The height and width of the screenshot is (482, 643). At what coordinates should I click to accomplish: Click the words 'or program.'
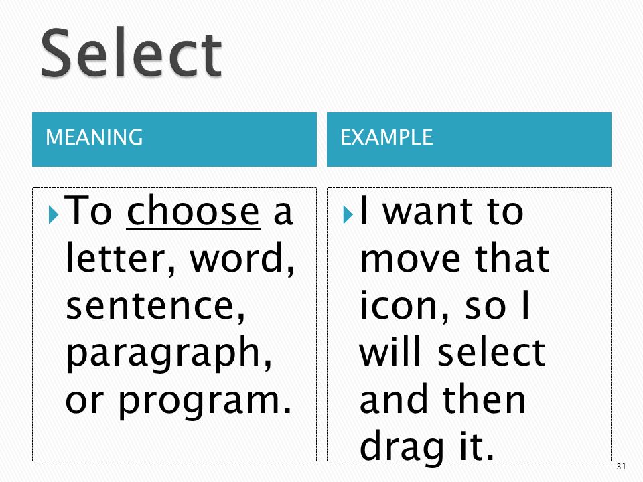[x=178, y=400]
